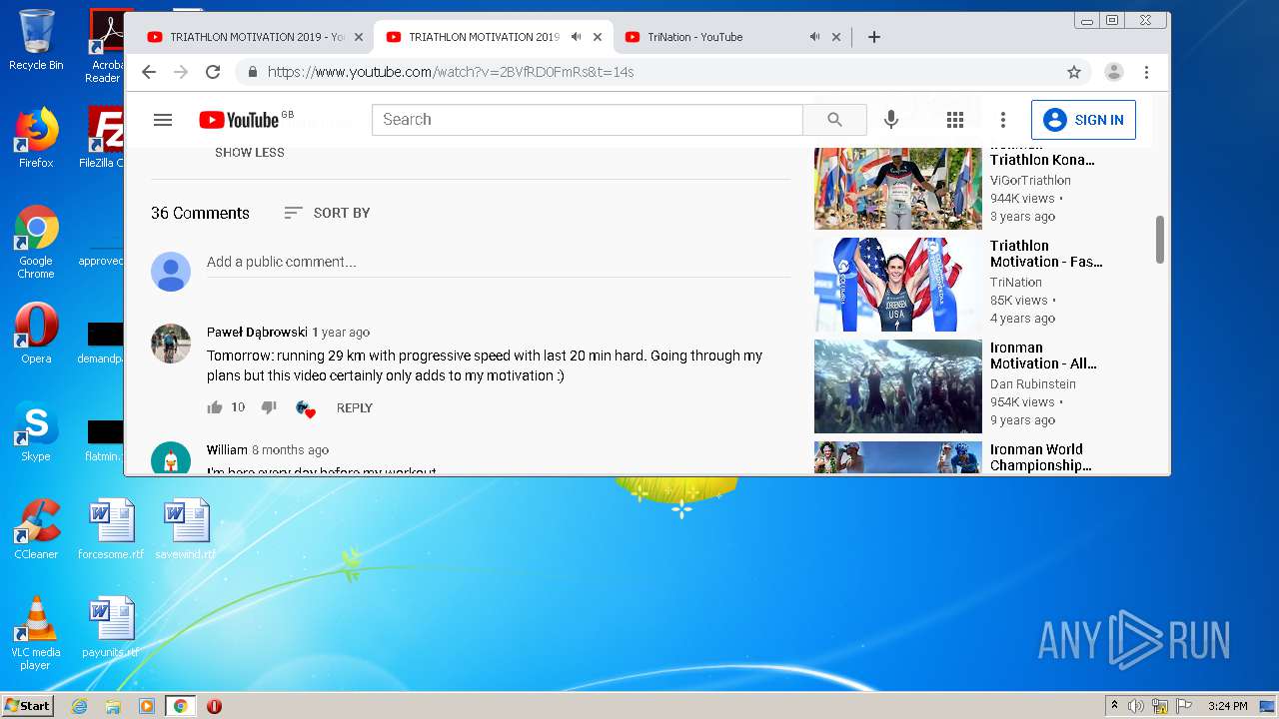The image size is (1279, 719).
Task: Open the Ironman Motivation swimmers thumbnail
Action: pyautogui.click(x=898, y=386)
